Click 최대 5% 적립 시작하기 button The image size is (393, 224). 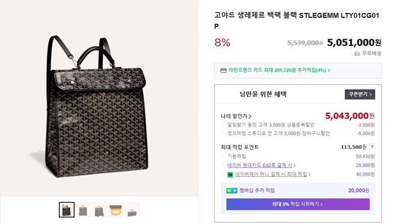point(298,204)
